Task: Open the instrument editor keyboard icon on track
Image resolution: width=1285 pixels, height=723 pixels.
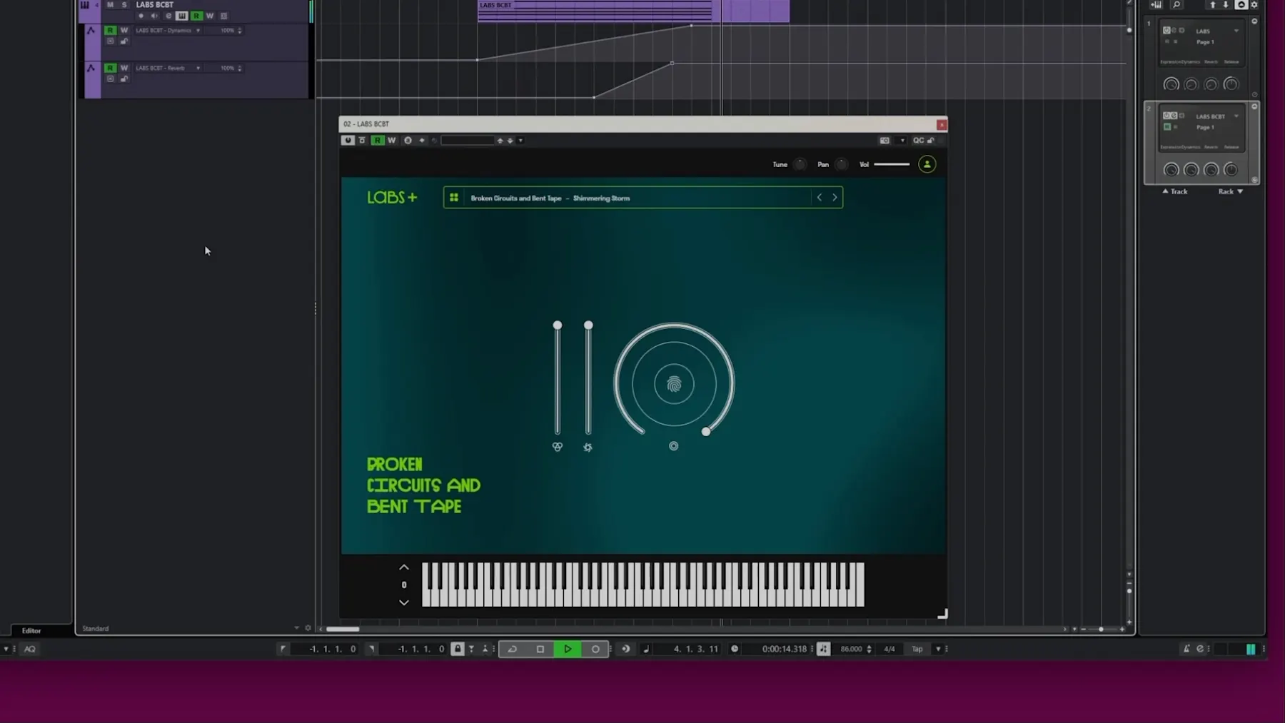Action: (x=182, y=16)
